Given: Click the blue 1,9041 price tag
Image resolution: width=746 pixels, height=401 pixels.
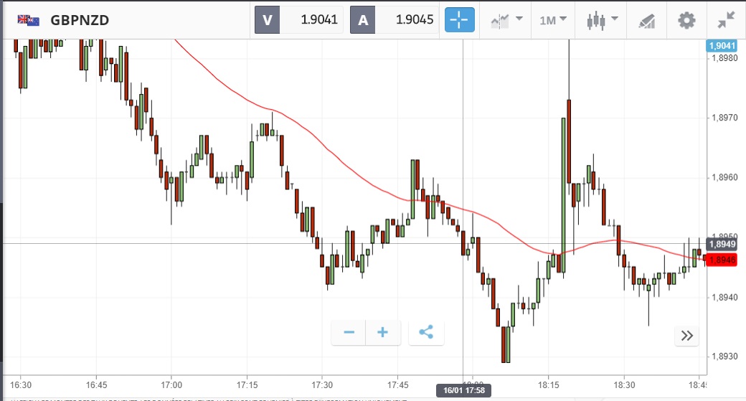Looking at the screenshot, I should [722, 46].
